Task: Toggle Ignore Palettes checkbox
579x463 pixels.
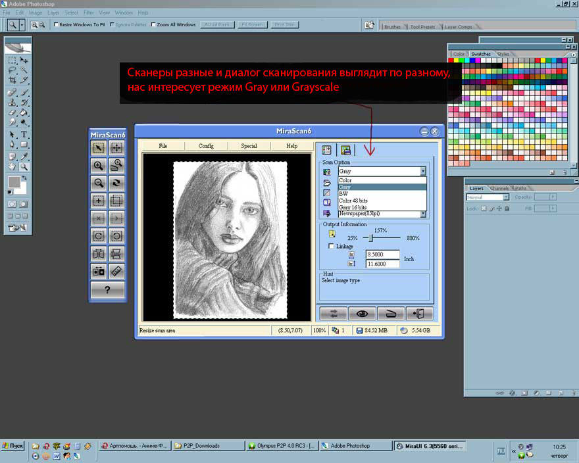Action: click(x=113, y=25)
